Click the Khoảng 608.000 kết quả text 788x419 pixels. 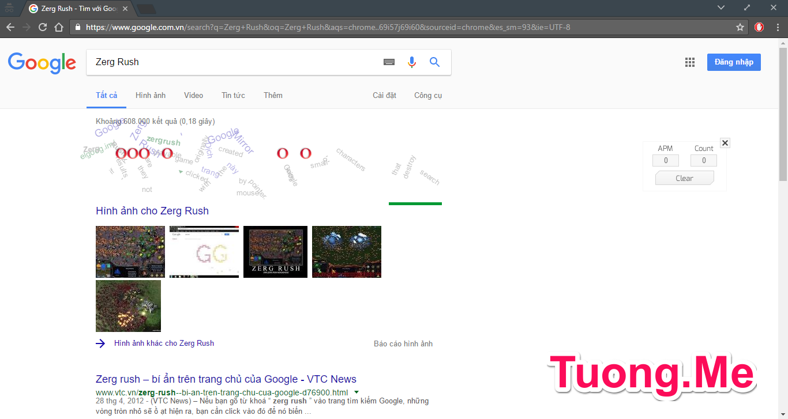tap(155, 122)
